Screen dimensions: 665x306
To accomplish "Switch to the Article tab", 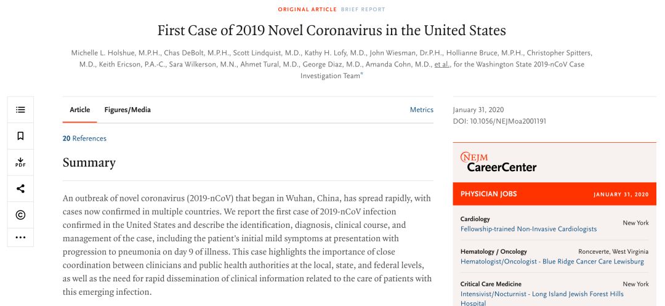I will pos(79,110).
